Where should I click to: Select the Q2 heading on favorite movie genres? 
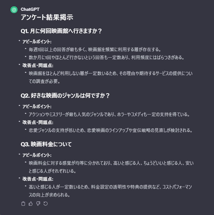click(x=65, y=96)
